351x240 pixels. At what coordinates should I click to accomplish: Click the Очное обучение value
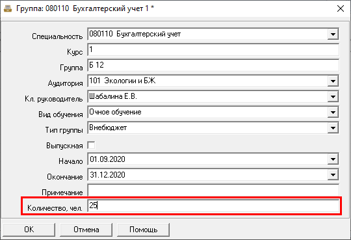coord(115,112)
